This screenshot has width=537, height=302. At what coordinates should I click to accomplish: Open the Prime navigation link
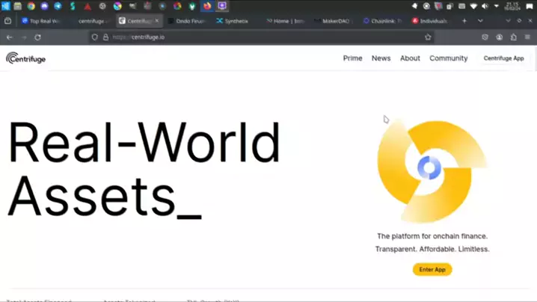click(352, 58)
